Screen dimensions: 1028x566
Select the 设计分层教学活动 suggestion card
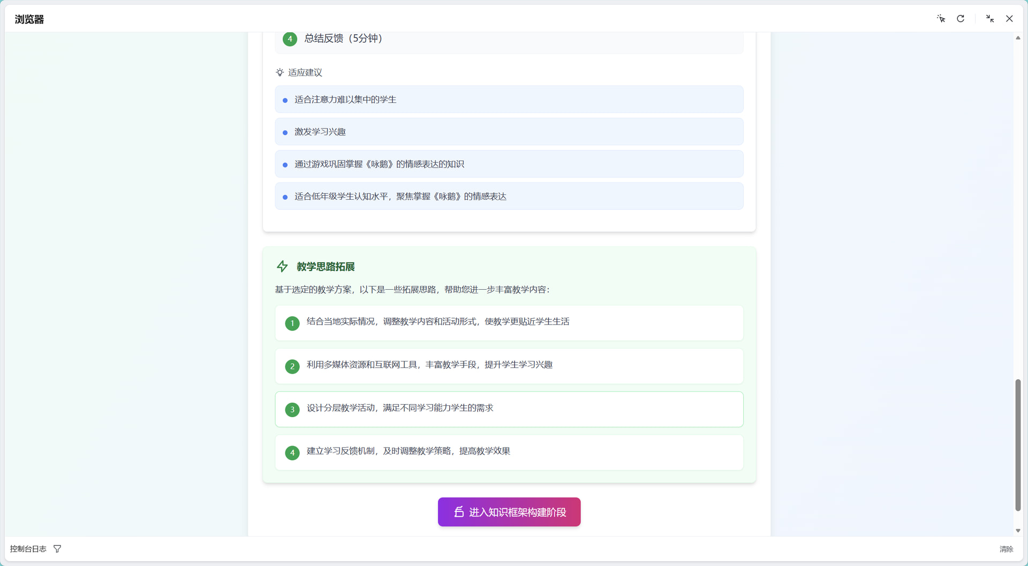[x=509, y=409]
